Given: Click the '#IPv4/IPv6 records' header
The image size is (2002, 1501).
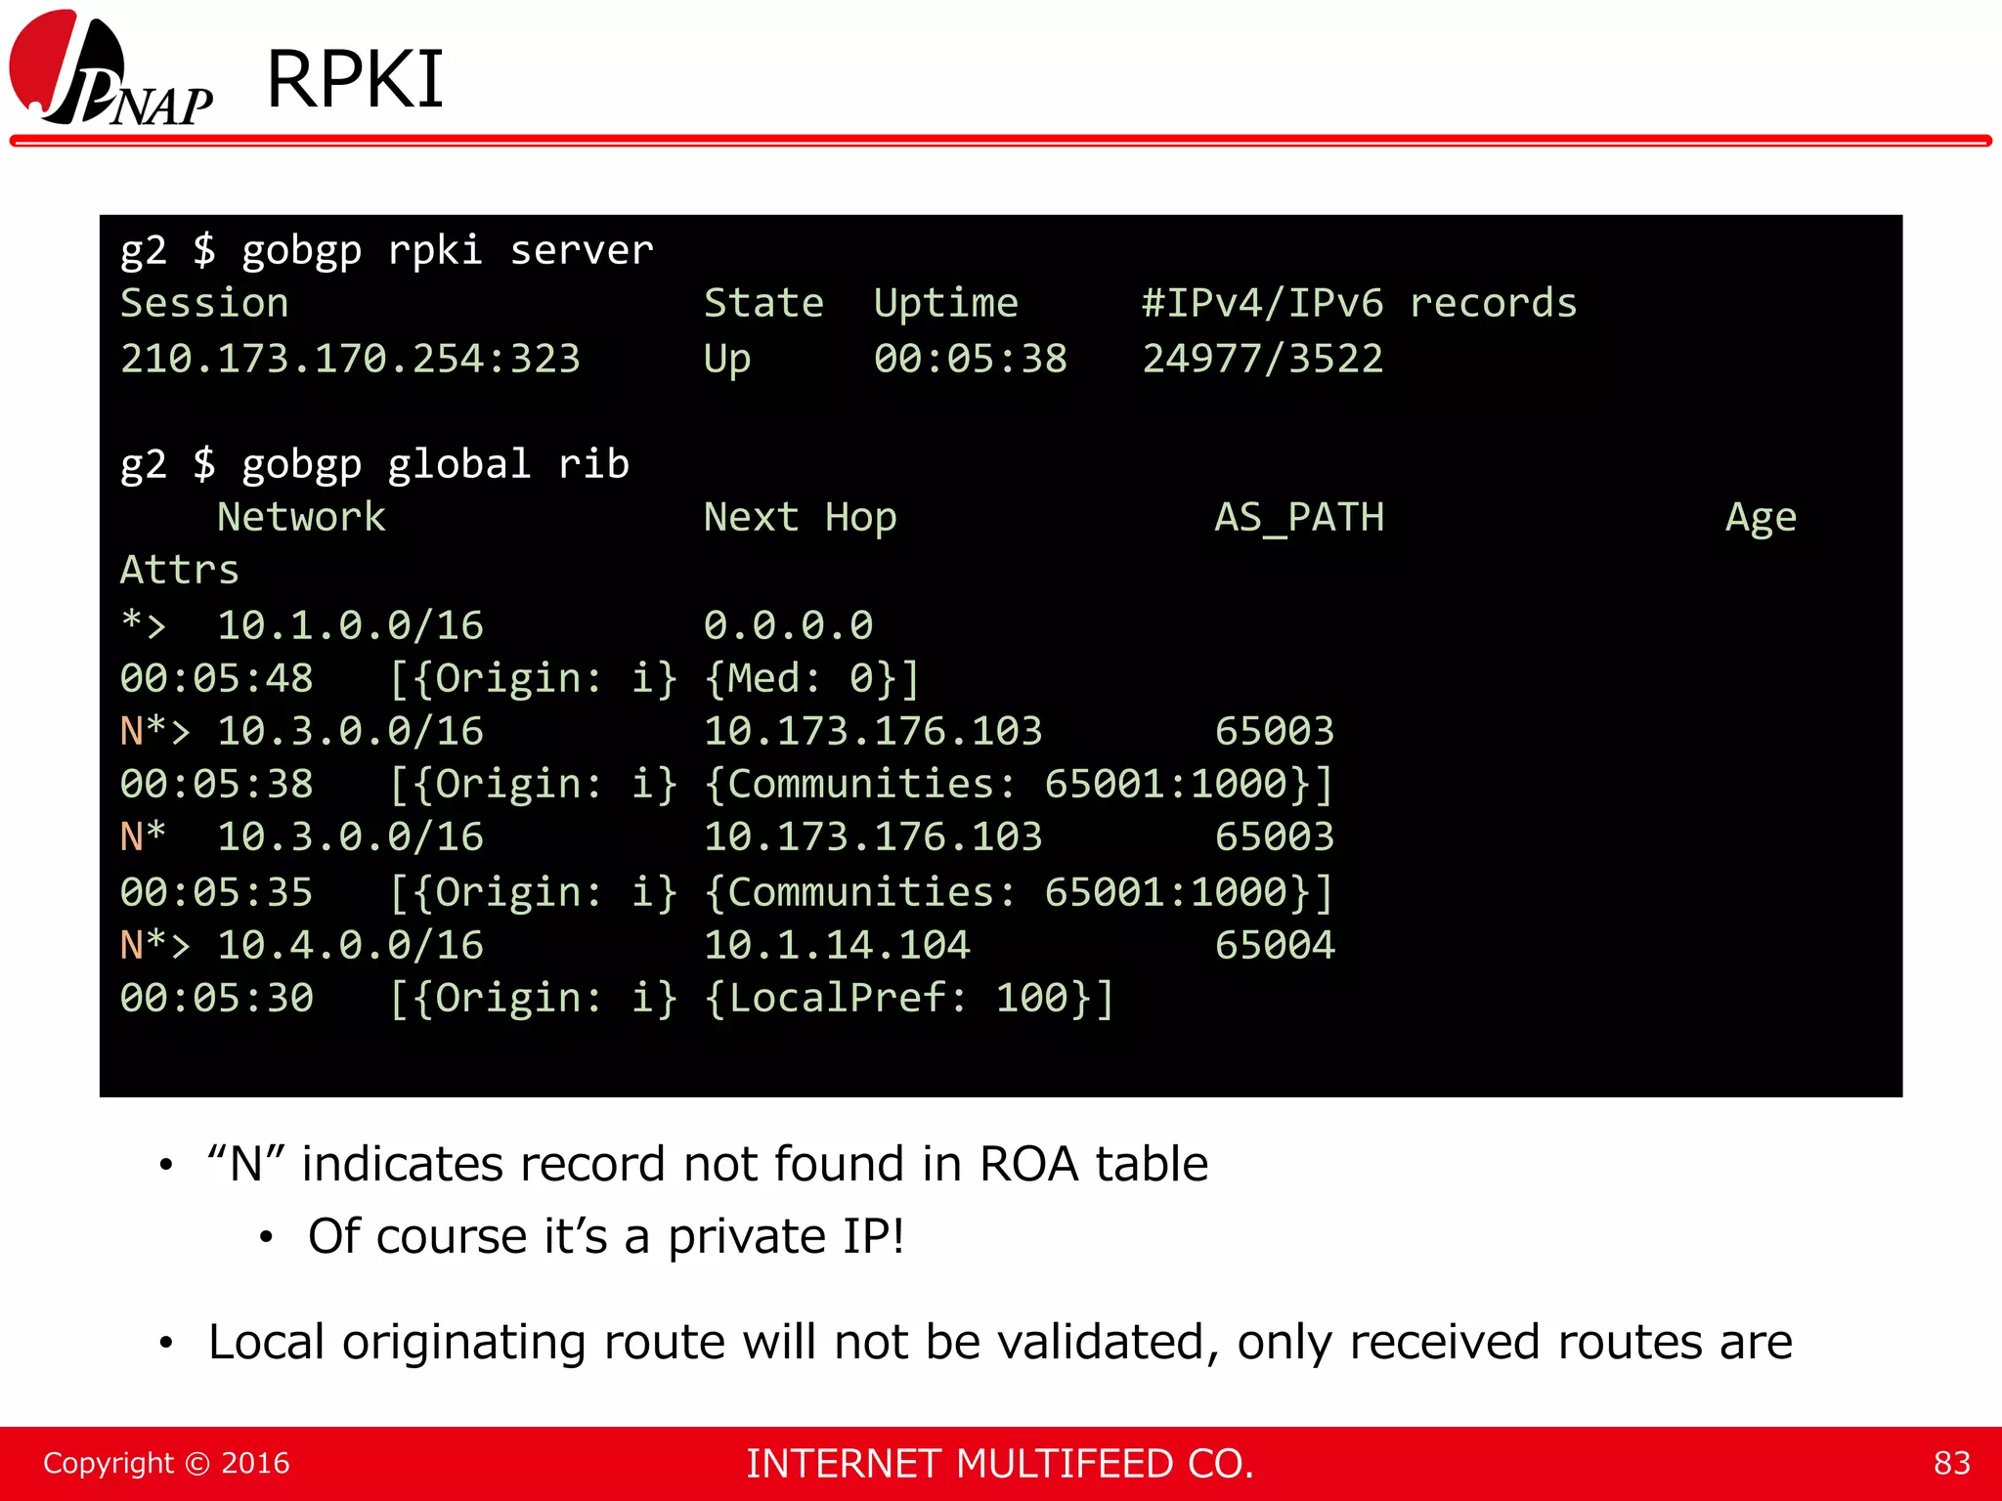Looking at the screenshot, I should (1359, 303).
